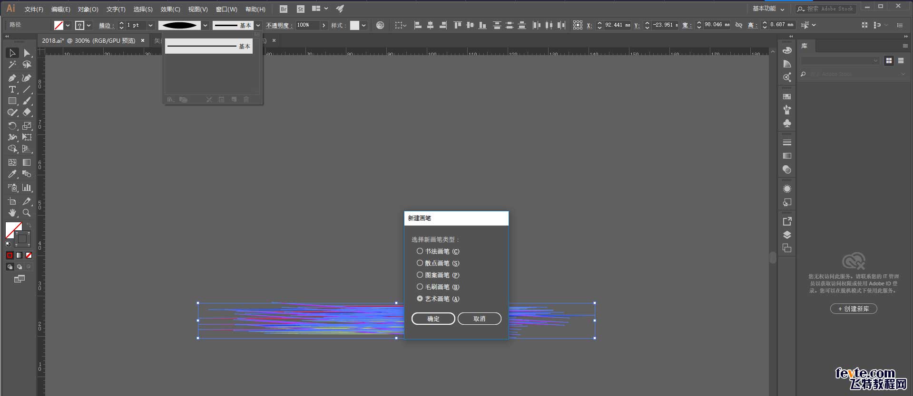This screenshot has height=396, width=913.
Task: Open workspace switcher 基本功能 dropdown
Action: click(x=768, y=9)
